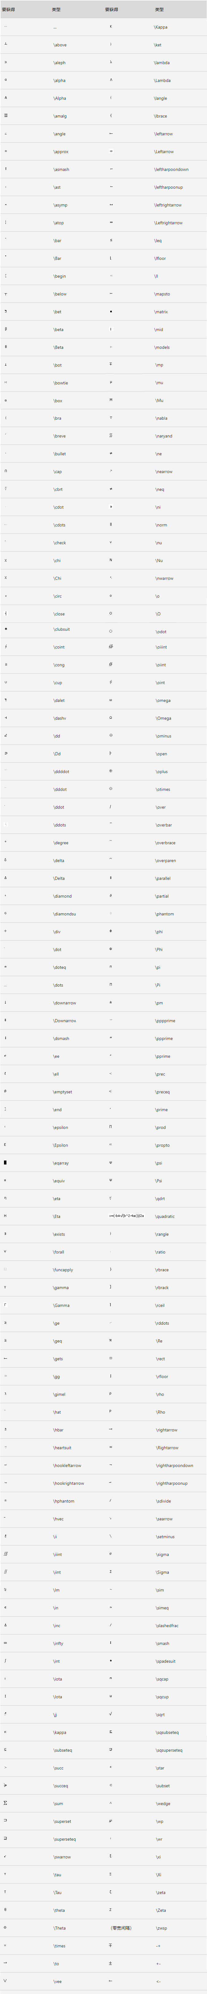Select the \heartsuit text entry
The width and height of the screenshot is (207, 1994).
[x=62, y=1448]
